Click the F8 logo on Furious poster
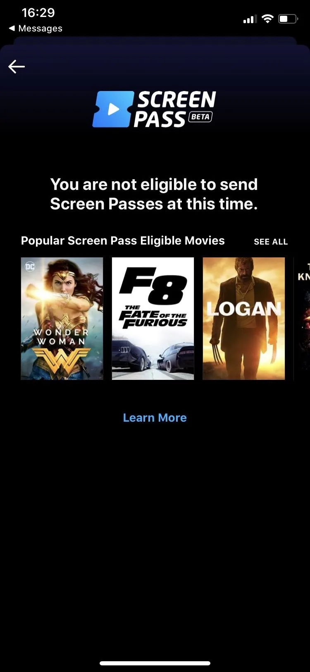Screen dimensions: 310x672 pyautogui.click(x=153, y=286)
